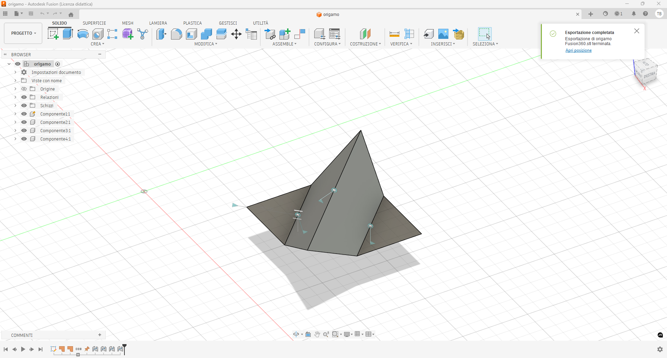
Task: Switch to the SUPERFICIE tab
Action: [x=94, y=23]
